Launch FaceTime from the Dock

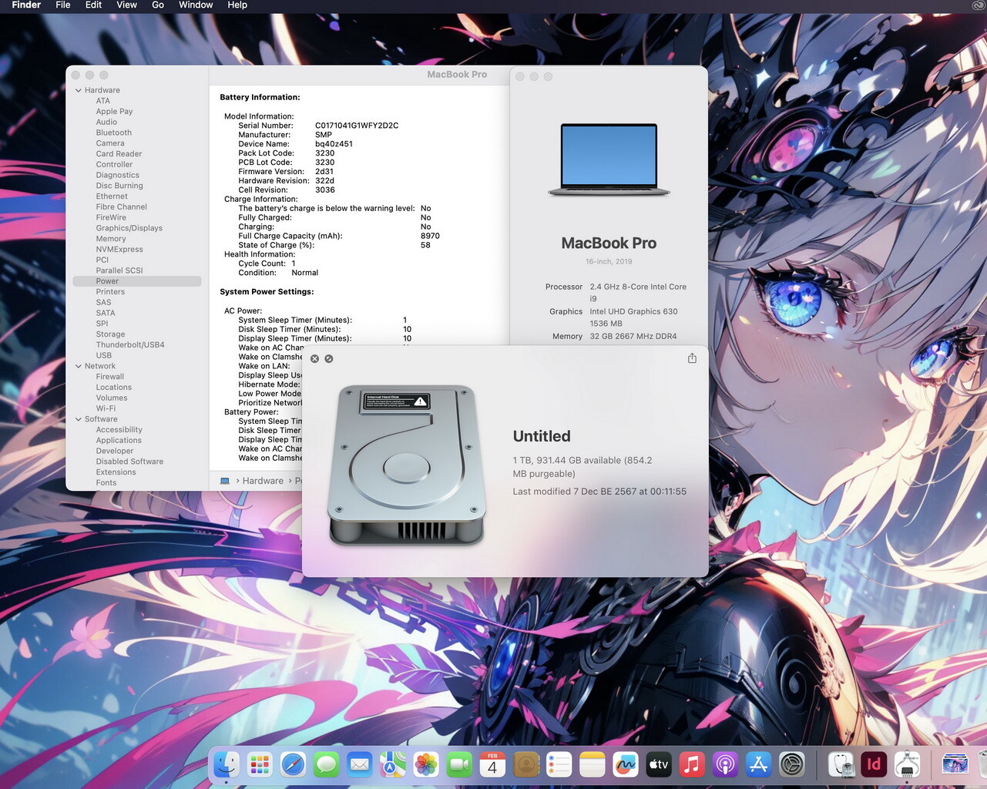(459, 764)
